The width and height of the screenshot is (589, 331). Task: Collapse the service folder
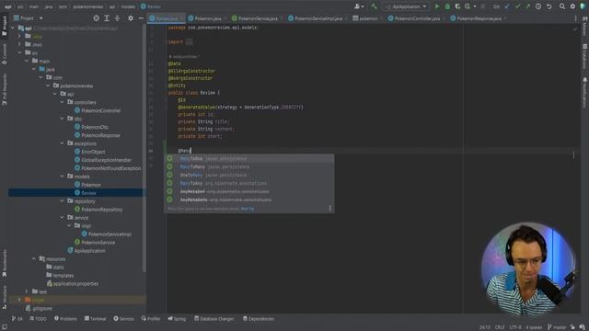[62, 218]
